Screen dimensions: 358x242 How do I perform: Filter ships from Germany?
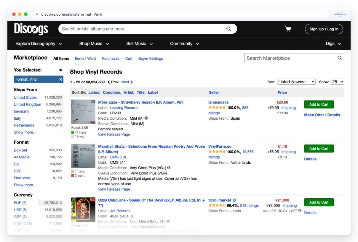[x=21, y=111]
